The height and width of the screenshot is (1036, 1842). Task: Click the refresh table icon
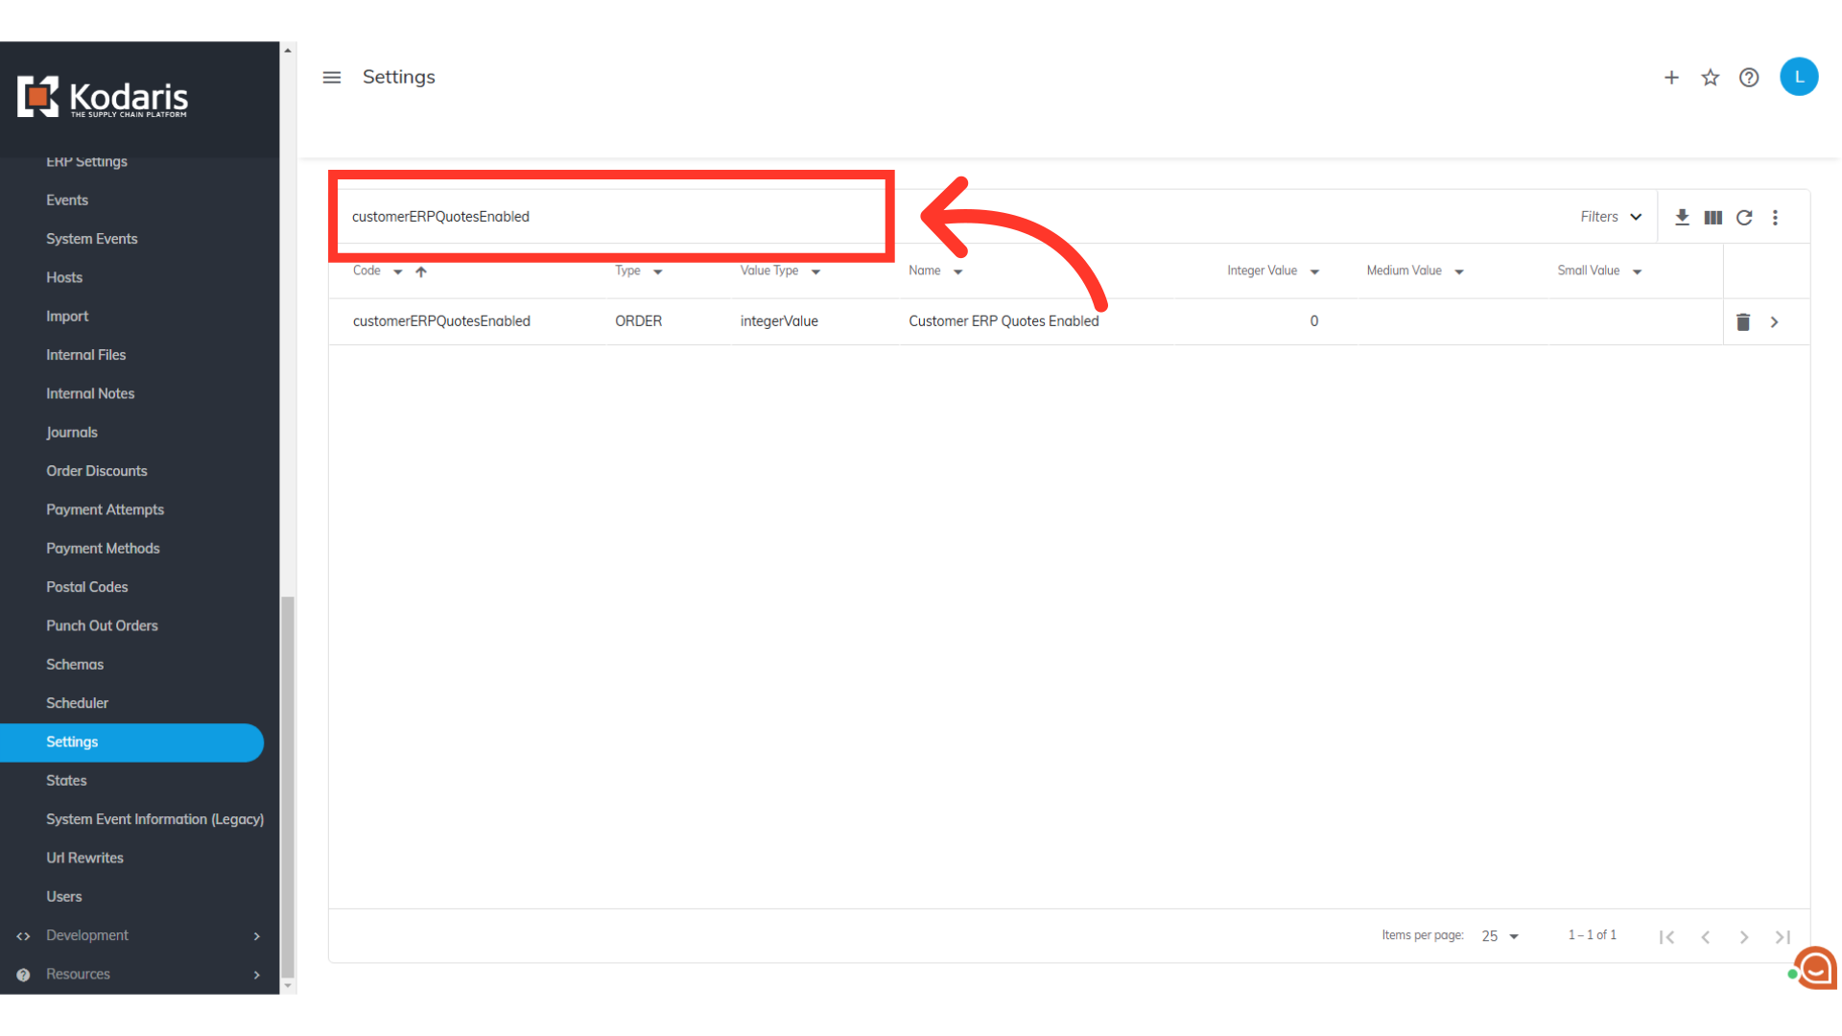point(1744,218)
